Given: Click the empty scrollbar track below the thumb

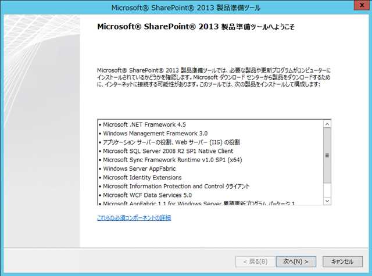Looking at the screenshot, I should pyautogui.click(x=327, y=189).
